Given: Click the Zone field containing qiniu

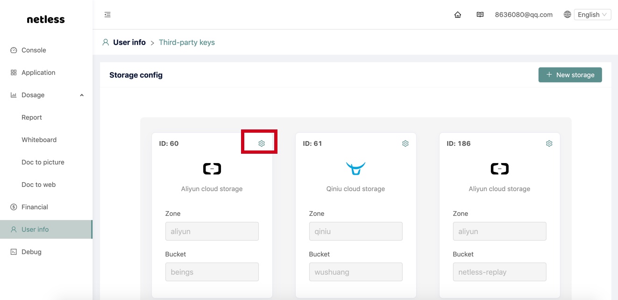Looking at the screenshot, I should pos(356,231).
